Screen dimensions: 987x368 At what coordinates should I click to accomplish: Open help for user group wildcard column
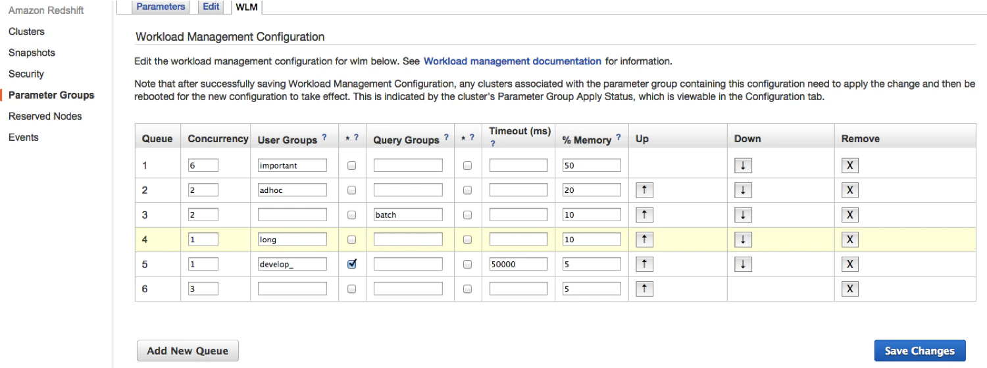coord(356,138)
